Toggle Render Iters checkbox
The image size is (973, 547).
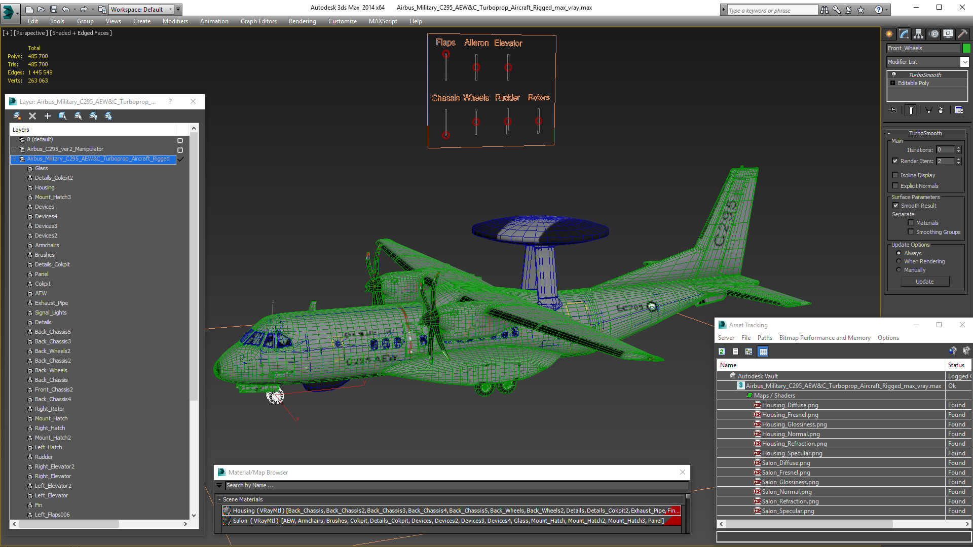click(x=895, y=161)
